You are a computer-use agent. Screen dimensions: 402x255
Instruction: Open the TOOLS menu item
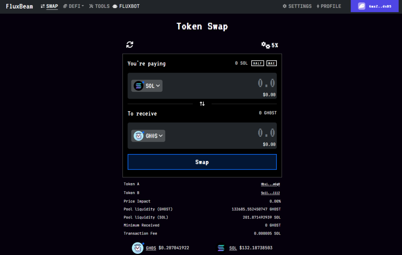99,6
